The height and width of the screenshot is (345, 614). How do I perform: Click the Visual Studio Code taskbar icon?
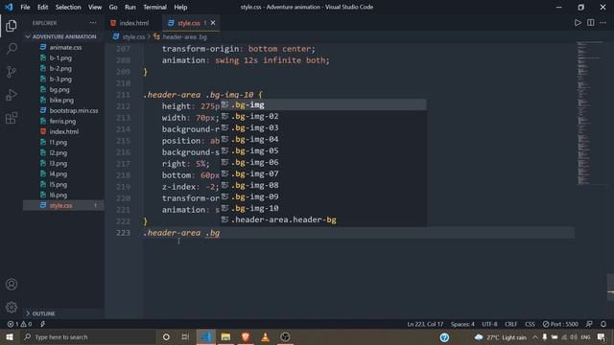click(x=206, y=337)
